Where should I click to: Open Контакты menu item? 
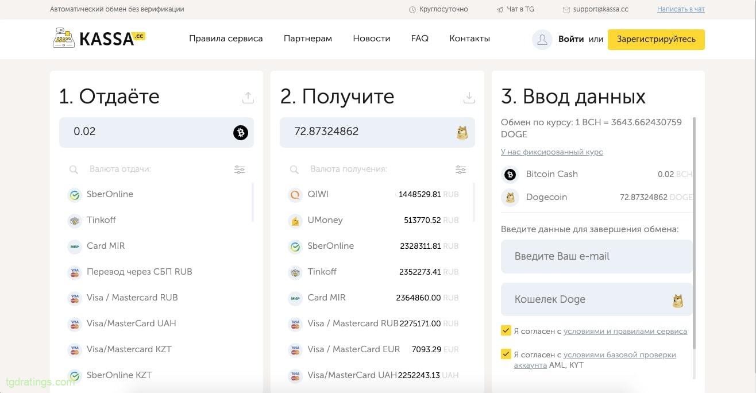pyautogui.click(x=470, y=38)
